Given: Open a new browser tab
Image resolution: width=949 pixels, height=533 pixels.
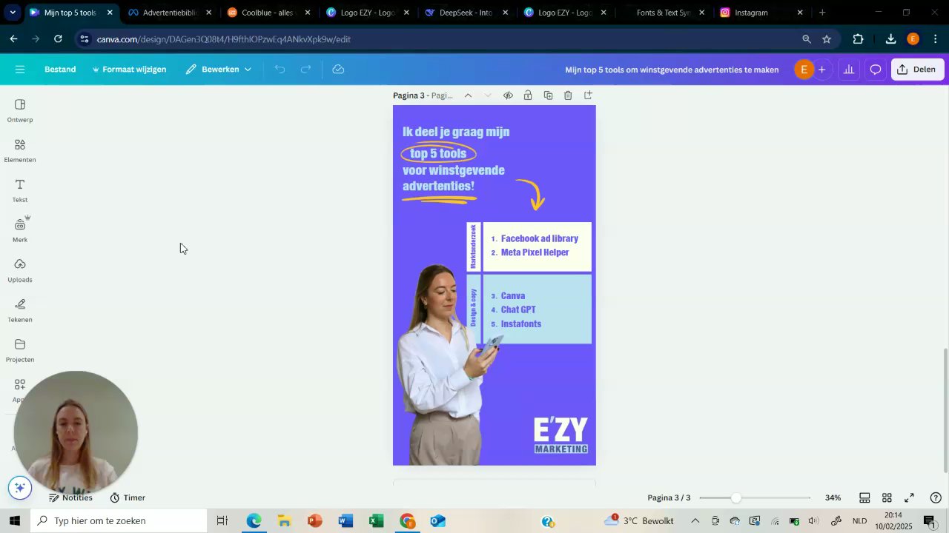Looking at the screenshot, I should (x=822, y=13).
